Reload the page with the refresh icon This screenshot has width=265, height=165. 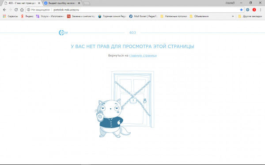tap(16, 10)
